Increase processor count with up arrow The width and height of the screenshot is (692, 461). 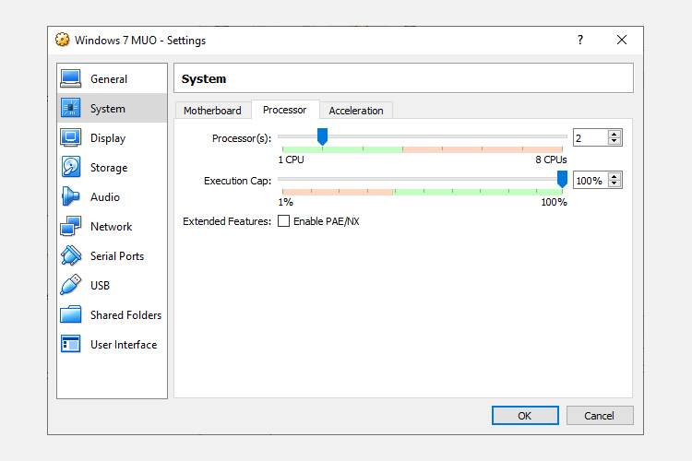coord(615,134)
